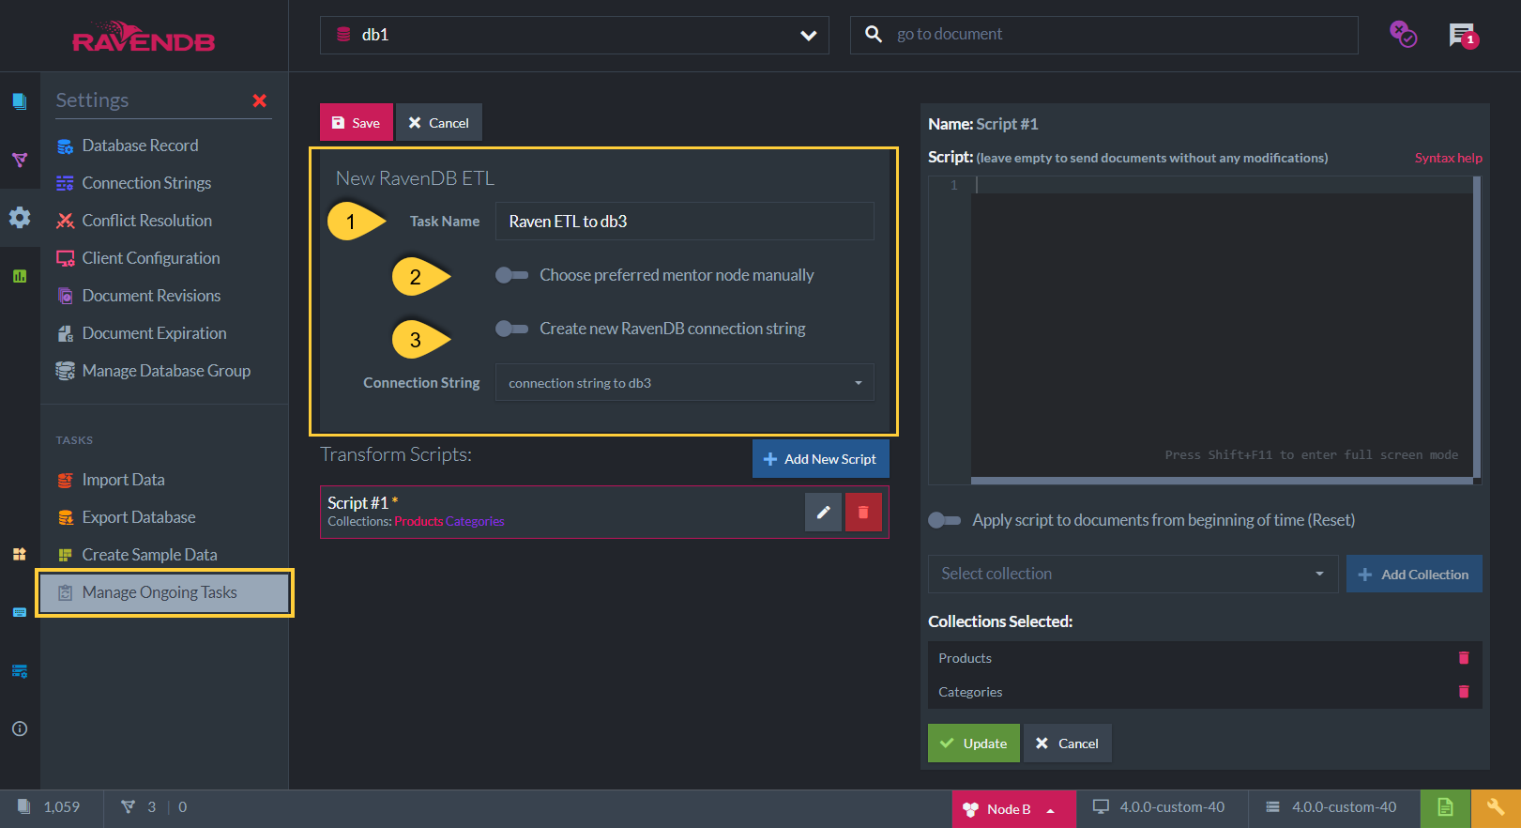Cancel the ETL task next to Save

438,122
